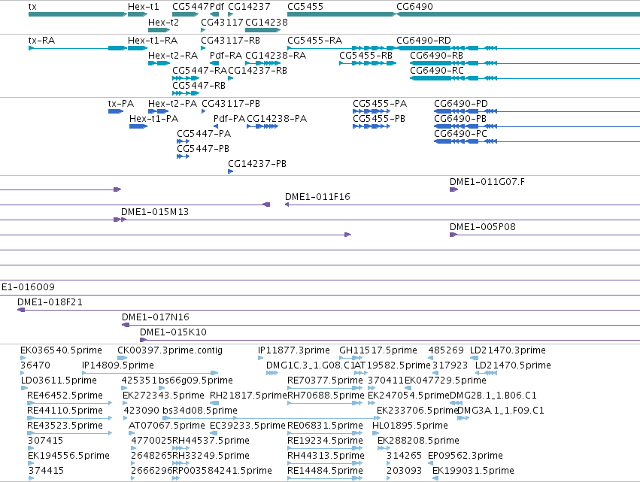This screenshot has width=640, height=482.
Task: Click the CG5455-PA protein label
Action: (380, 104)
